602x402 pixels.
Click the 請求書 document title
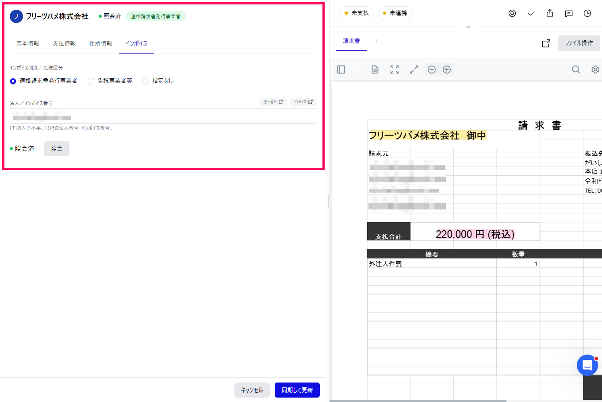[540, 125]
